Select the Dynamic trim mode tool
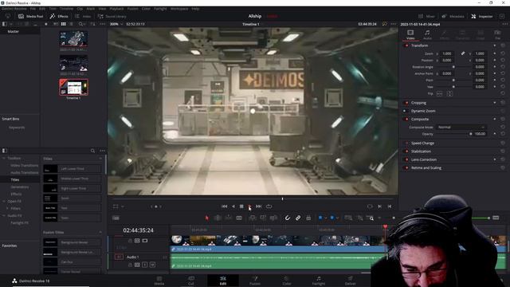510x287 pixels. coord(229,218)
